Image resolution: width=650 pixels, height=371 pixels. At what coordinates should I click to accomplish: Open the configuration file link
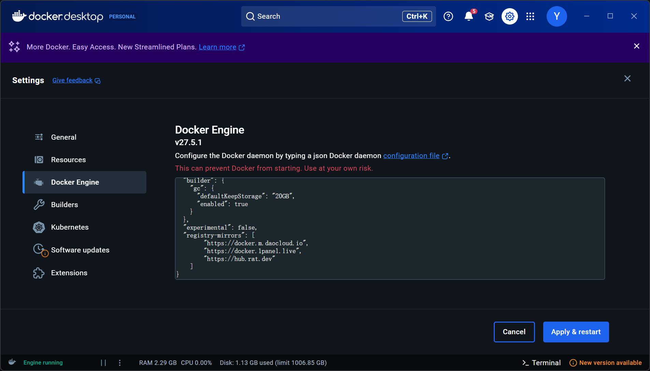411,156
